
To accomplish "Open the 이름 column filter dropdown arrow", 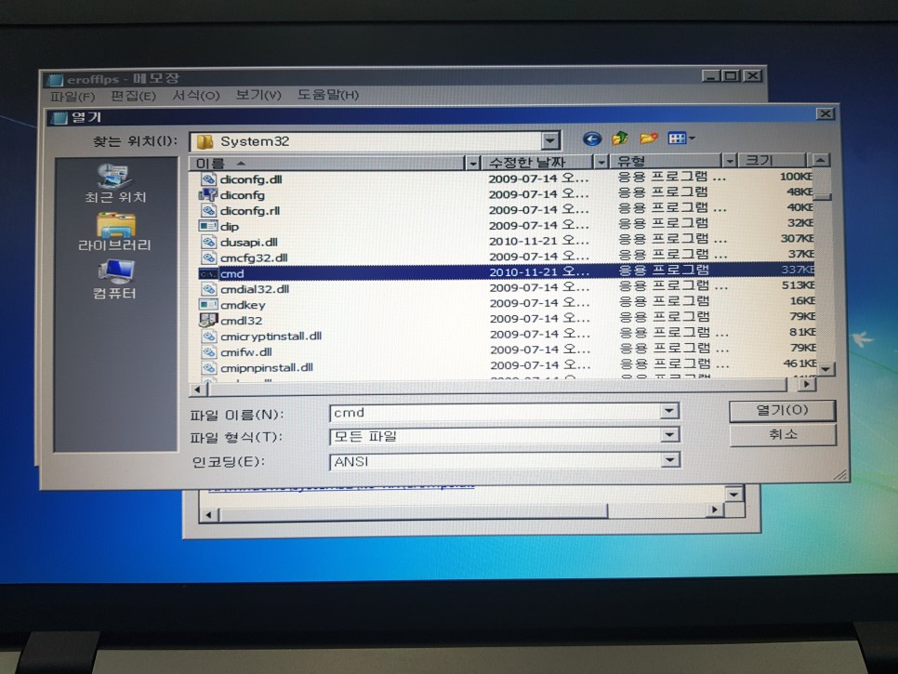I will 472,164.
